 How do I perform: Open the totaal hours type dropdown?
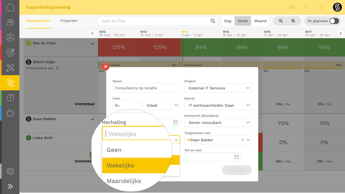tap(161, 105)
